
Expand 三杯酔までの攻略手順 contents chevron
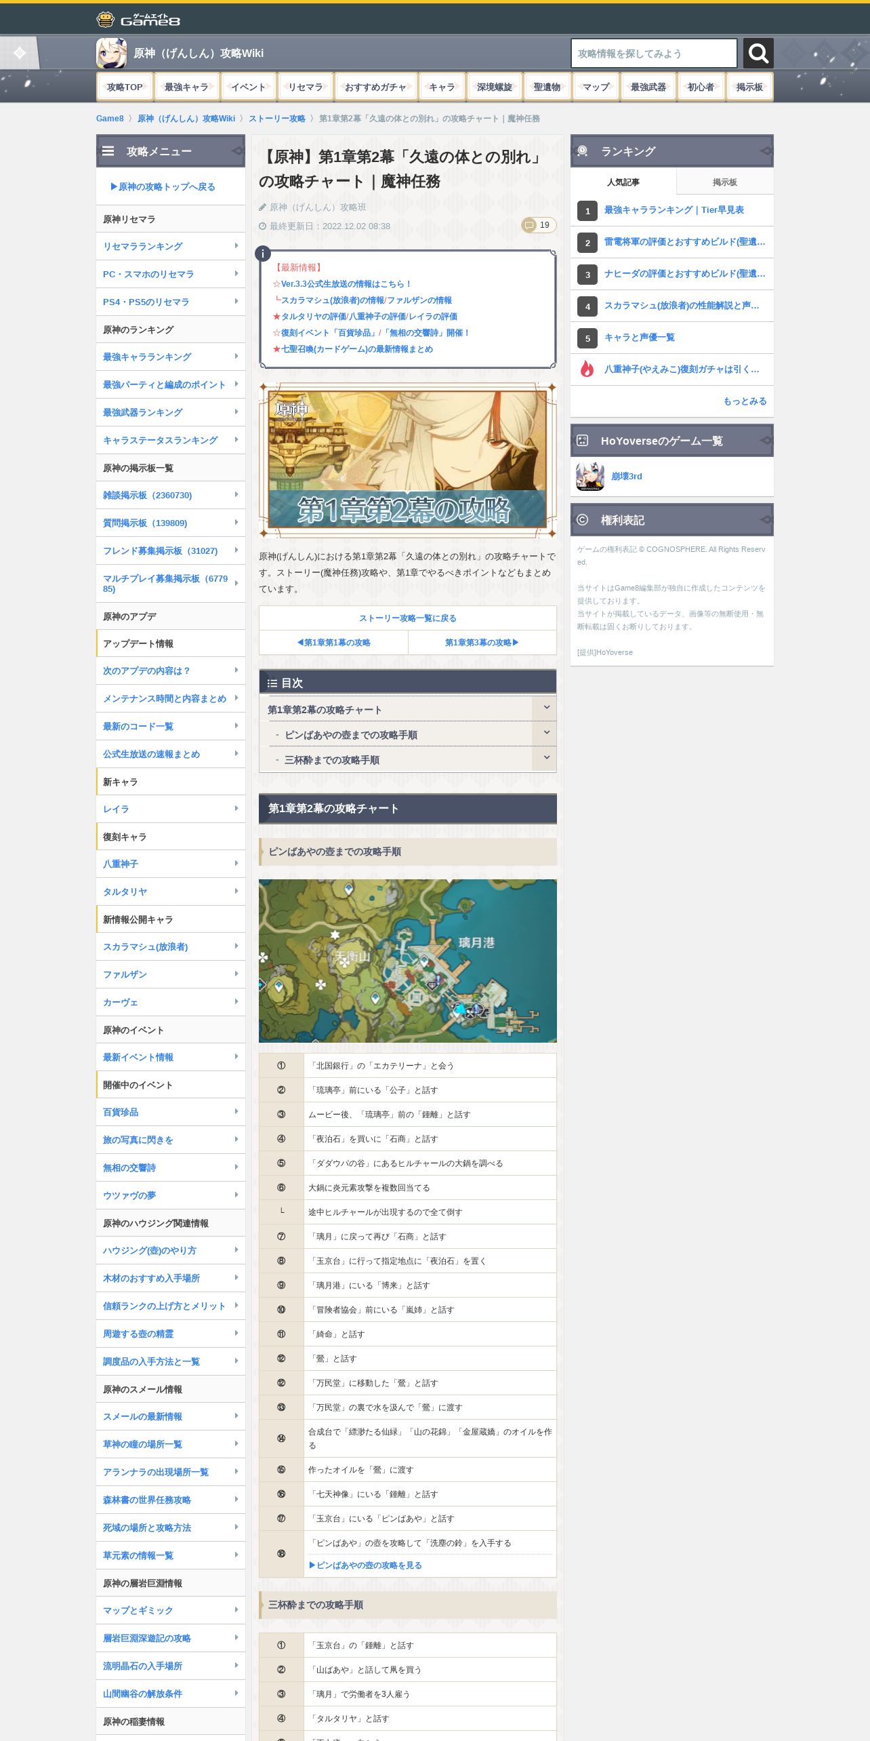coord(546,758)
